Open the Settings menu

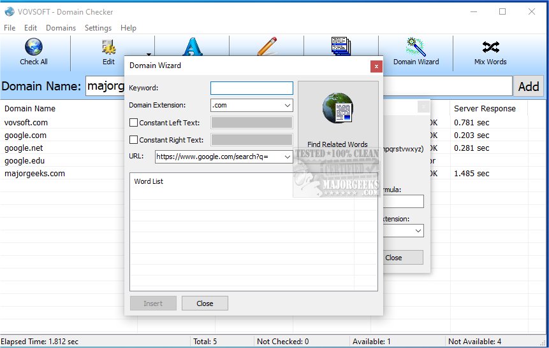pos(98,28)
